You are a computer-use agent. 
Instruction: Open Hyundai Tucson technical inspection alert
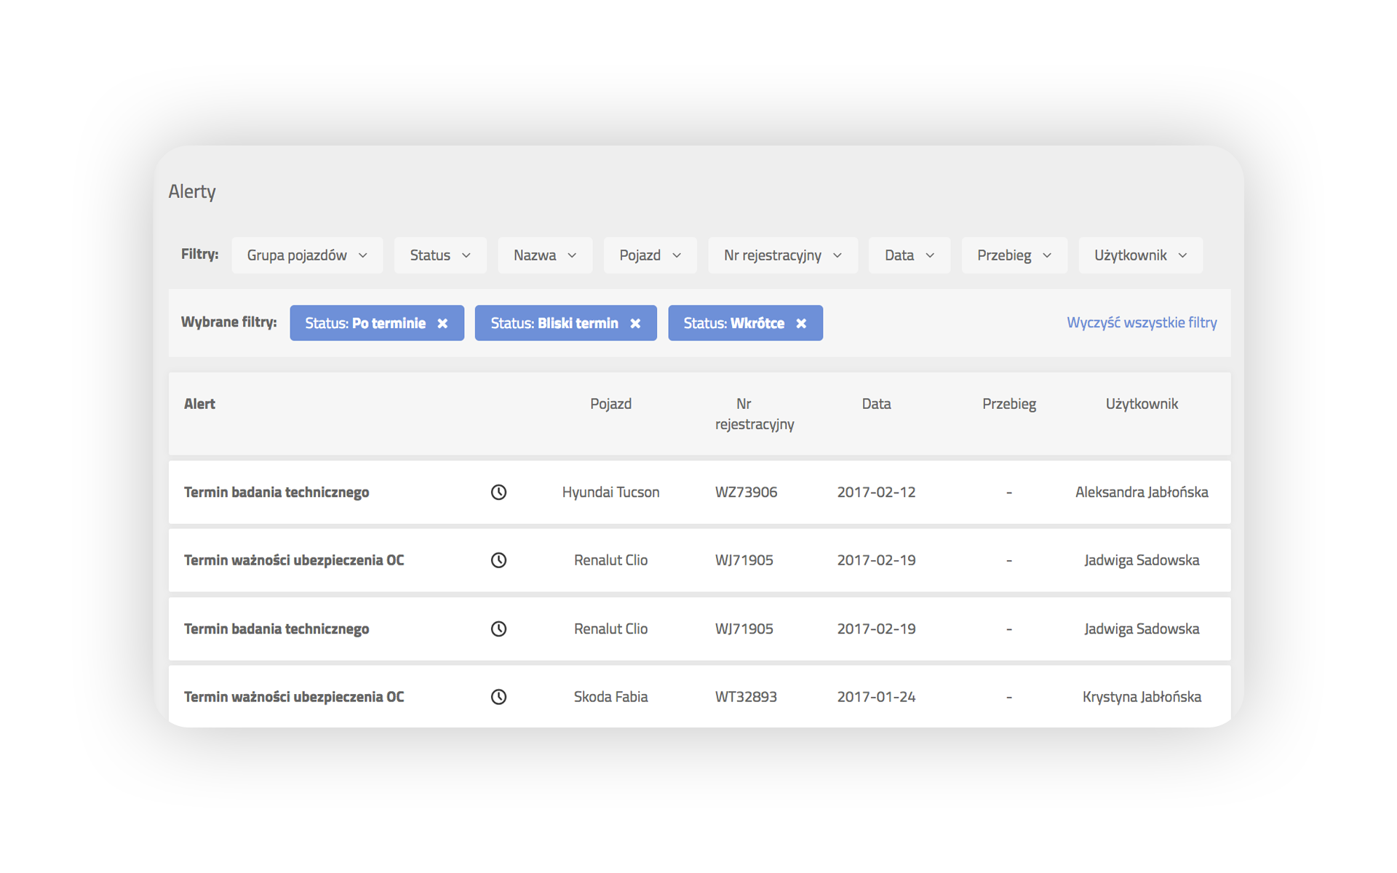coord(276,493)
